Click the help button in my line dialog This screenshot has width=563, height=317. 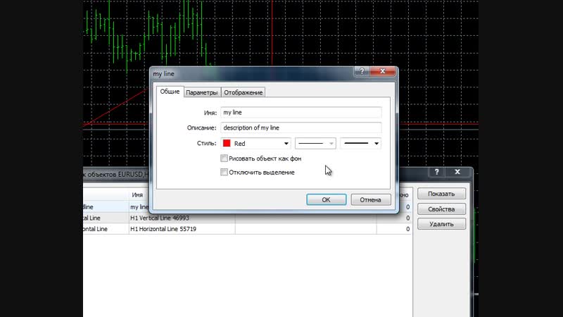(362, 72)
